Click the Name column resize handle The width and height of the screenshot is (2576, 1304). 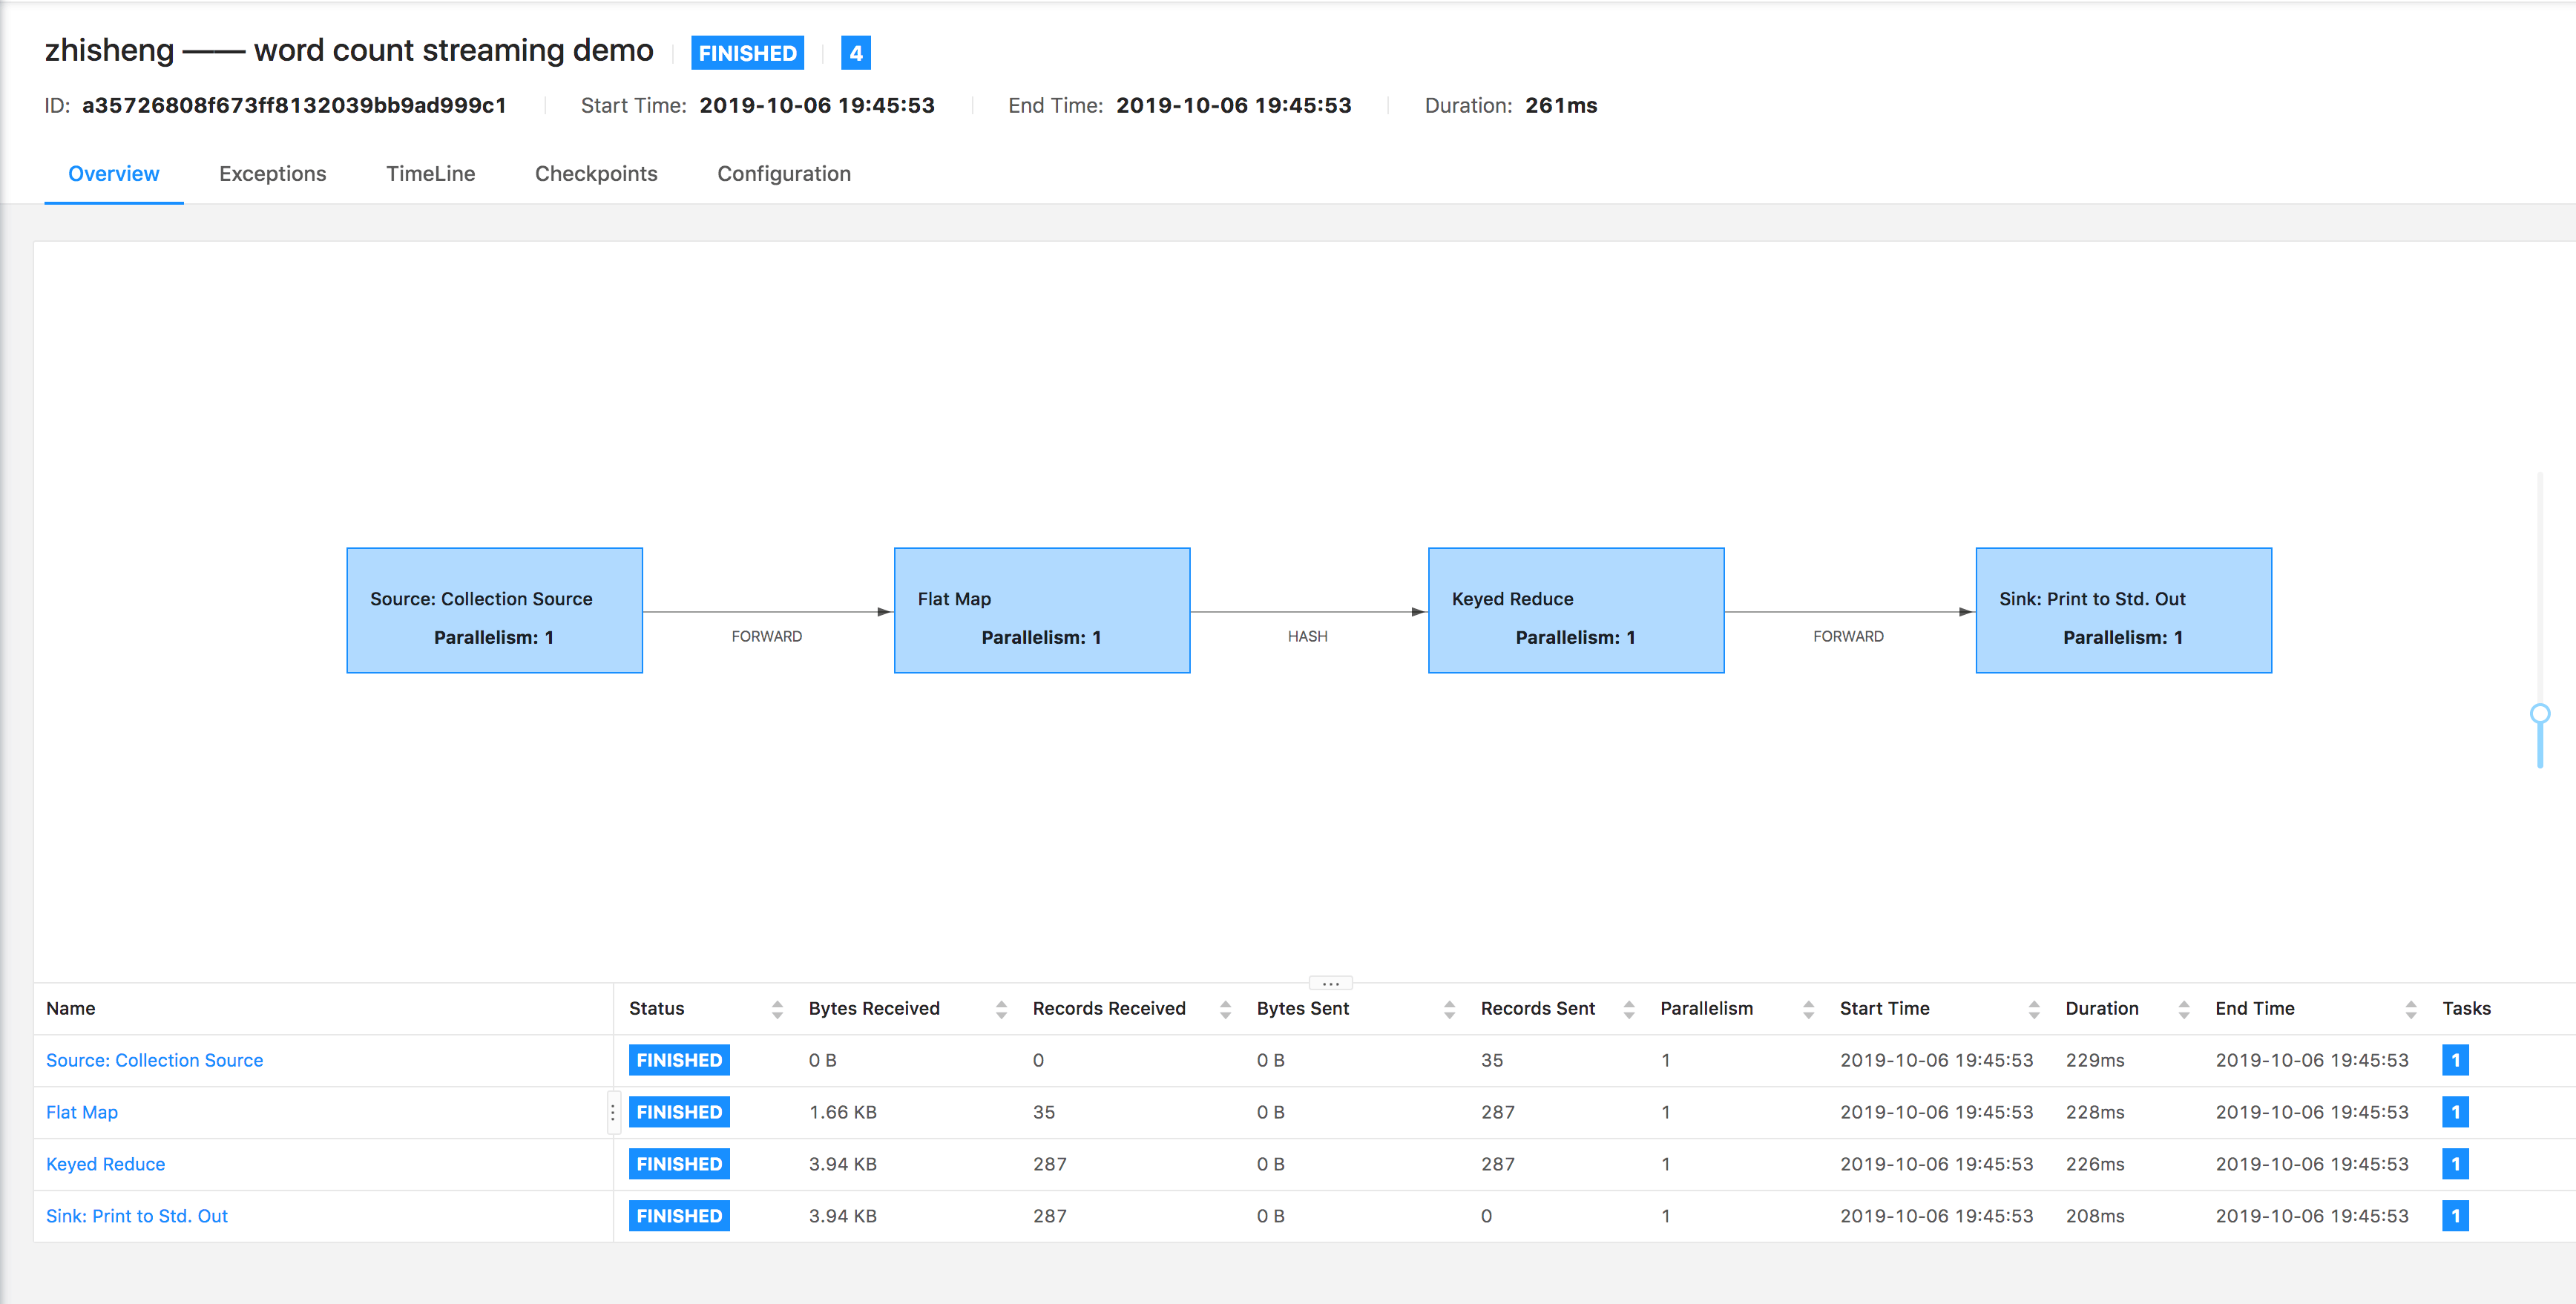(613, 1112)
